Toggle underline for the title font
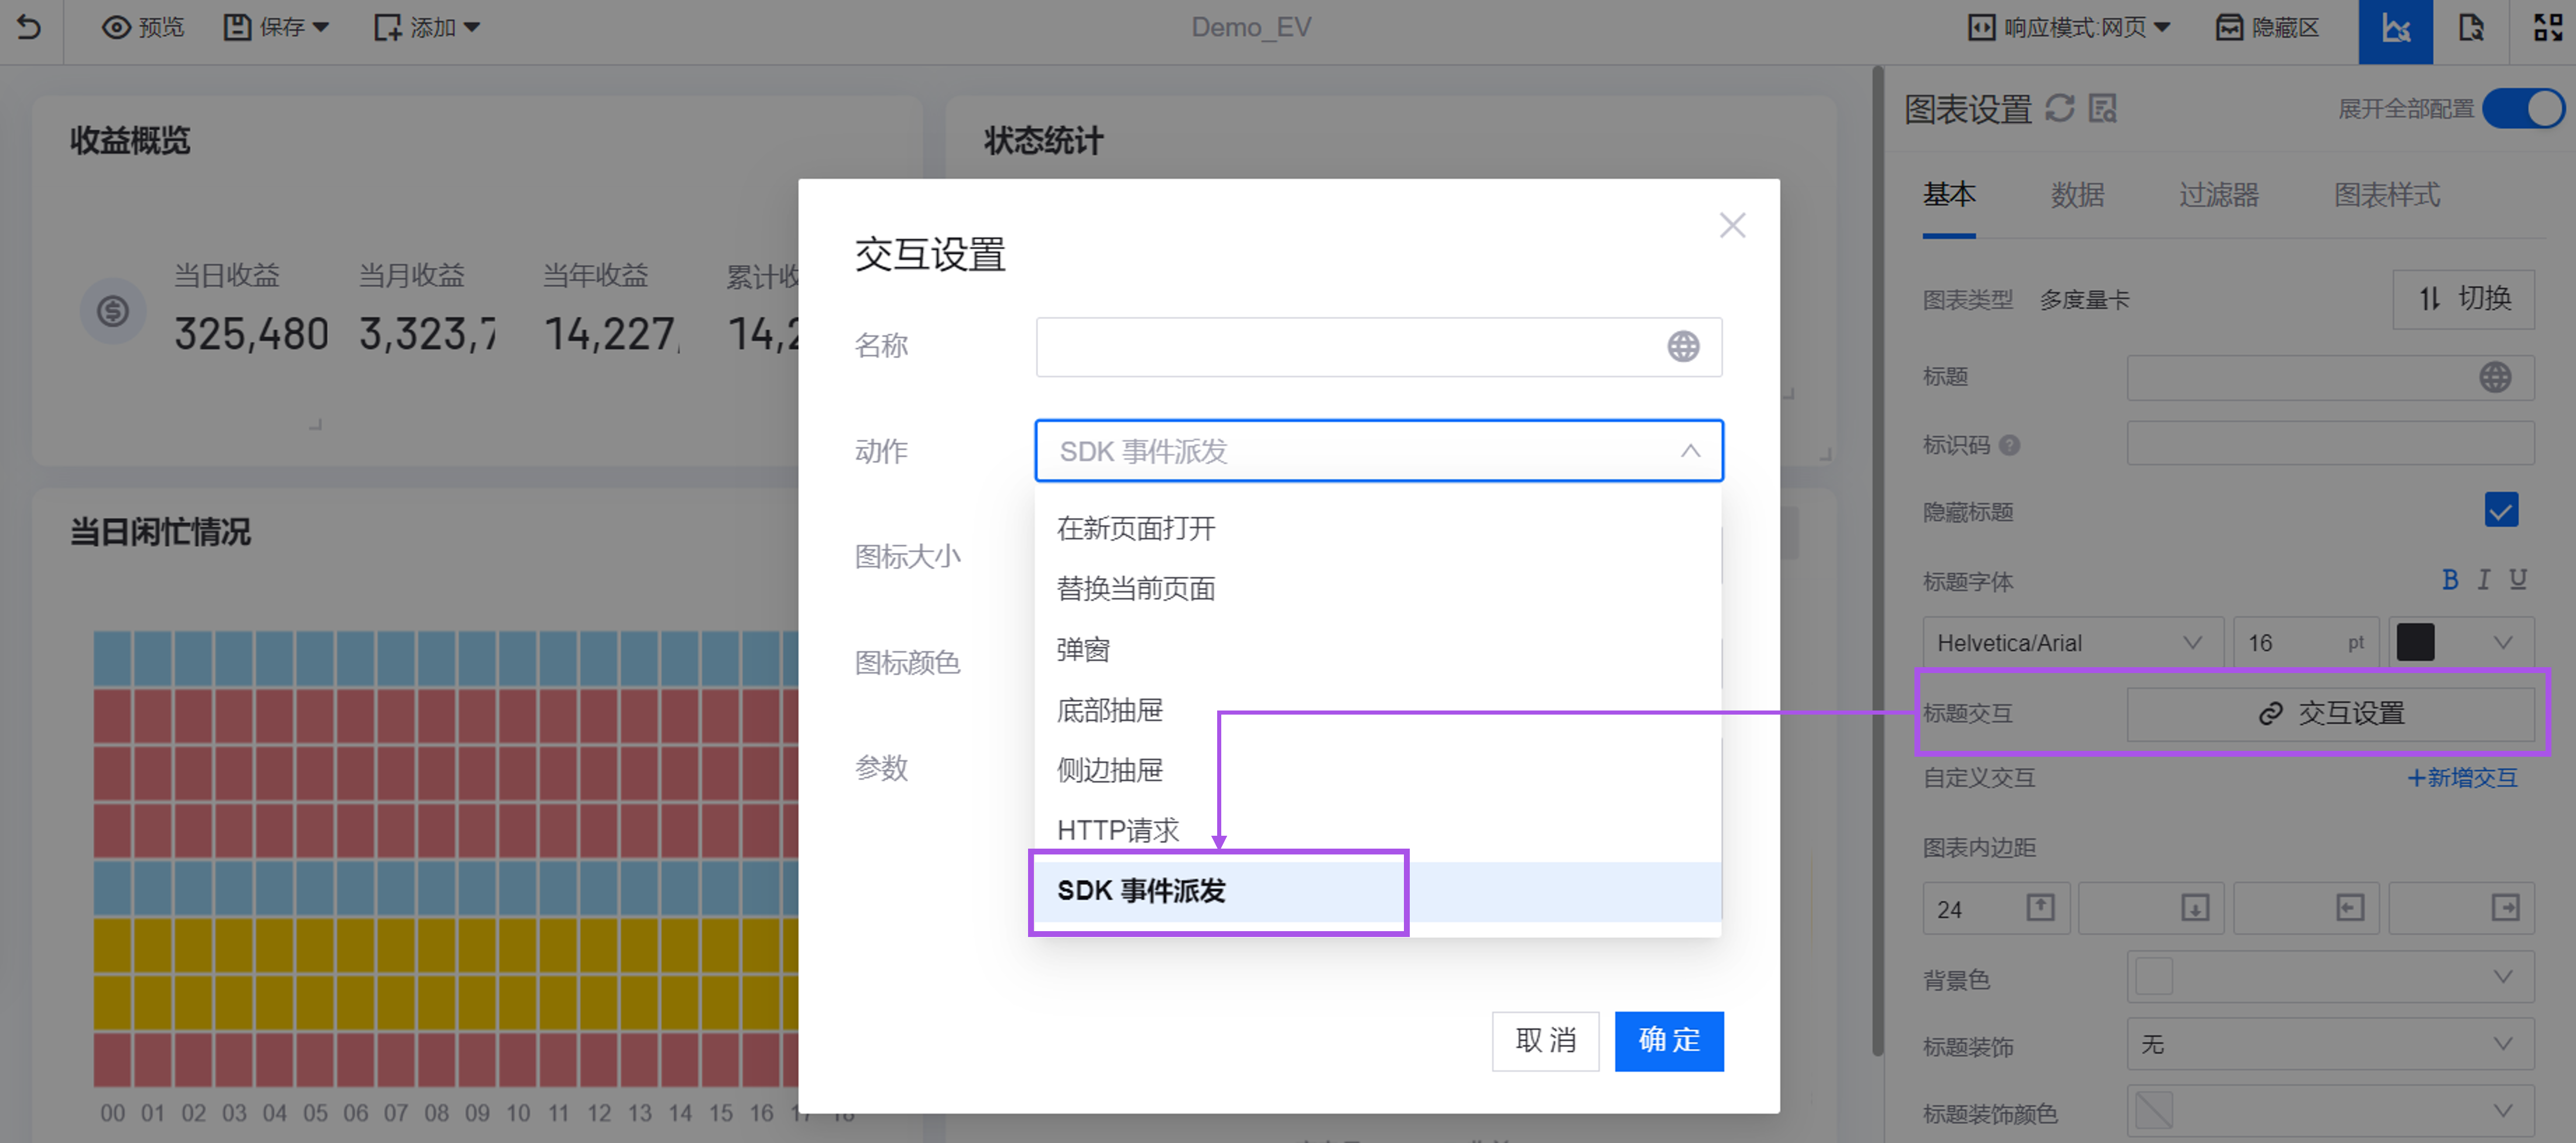Screen dimensions: 2576x1143 pyautogui.click(x=2518, y=580)
